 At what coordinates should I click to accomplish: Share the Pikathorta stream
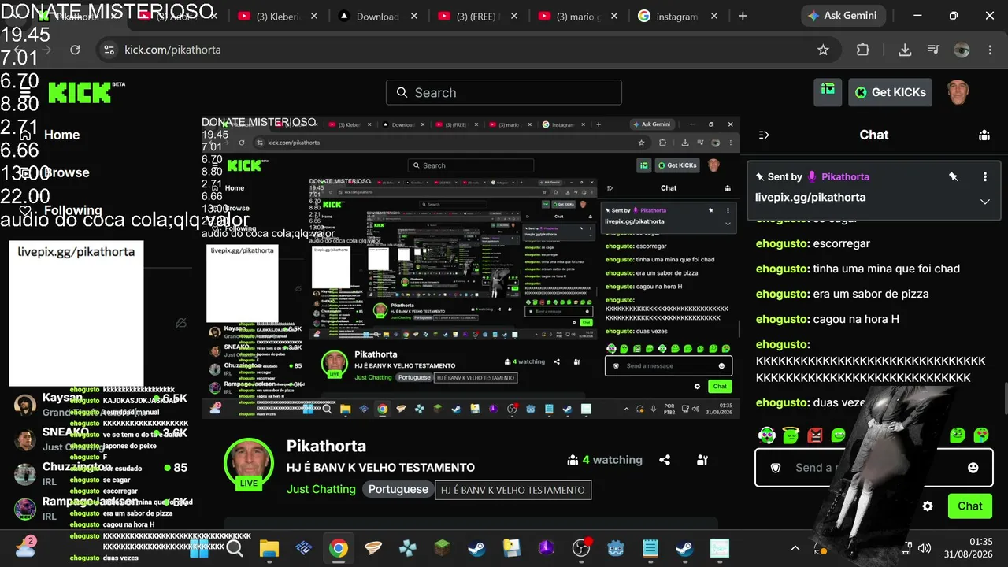(x=665, y=460)
